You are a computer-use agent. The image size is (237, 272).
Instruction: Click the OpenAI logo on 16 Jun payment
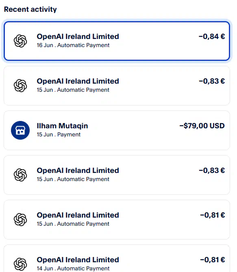click(20, 41)
